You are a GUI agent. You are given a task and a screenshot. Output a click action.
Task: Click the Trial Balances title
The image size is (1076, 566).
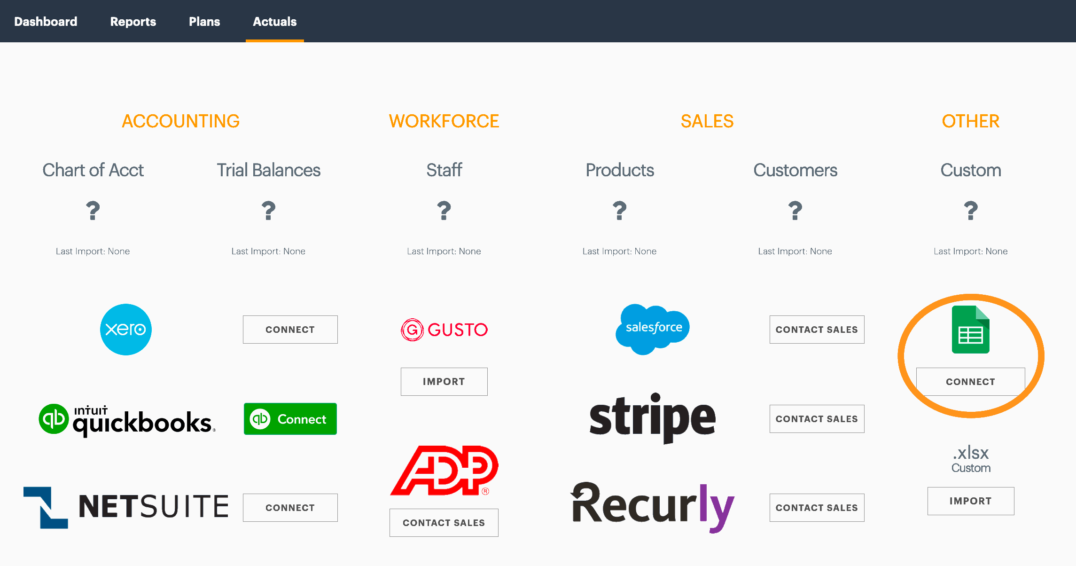point(268,170)
